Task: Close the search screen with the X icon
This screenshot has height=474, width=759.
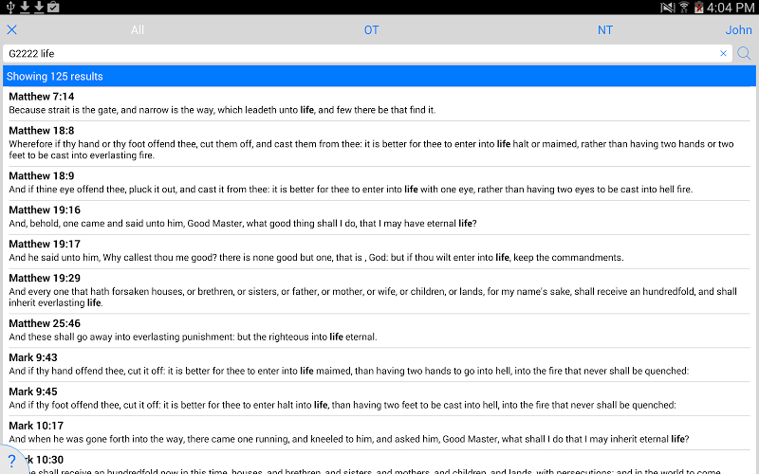Action: coord(12,30)
